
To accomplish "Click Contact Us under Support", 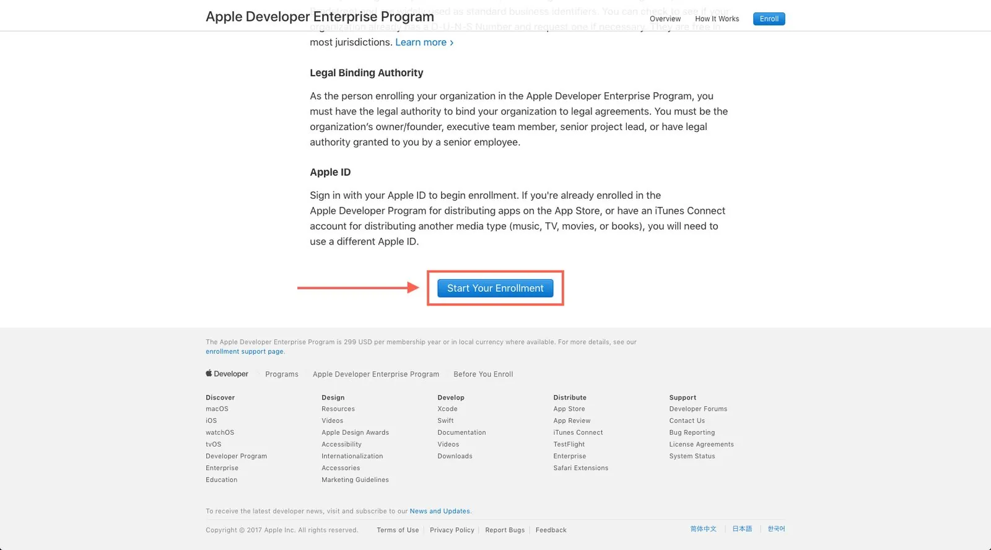I will pos(687,421).
